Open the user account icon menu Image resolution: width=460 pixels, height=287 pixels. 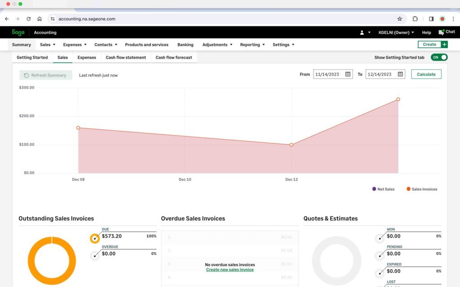[362, 32]
